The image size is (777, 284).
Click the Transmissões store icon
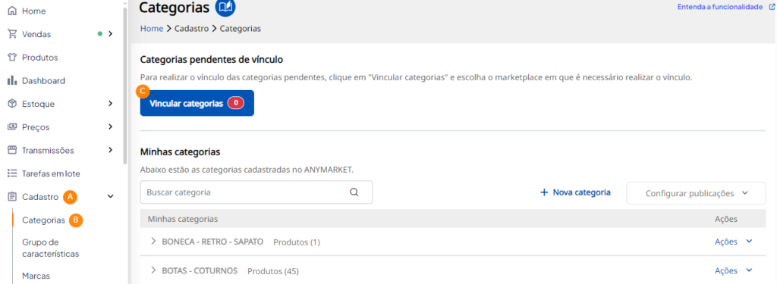pos(12,150)
